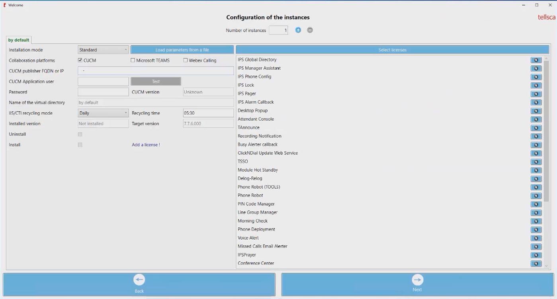557x299 pixels.
Task: Click the Add a license link
Action: 146,145
